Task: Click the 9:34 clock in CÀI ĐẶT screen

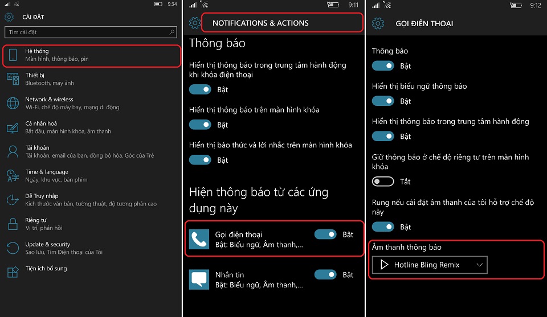Action: pos(172,4)
